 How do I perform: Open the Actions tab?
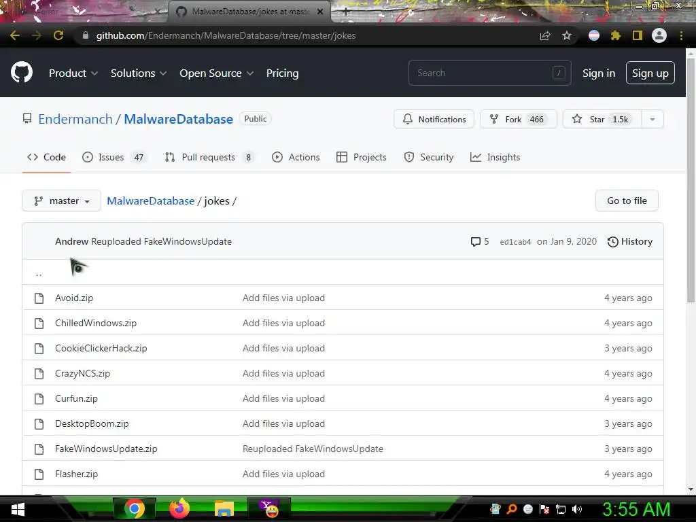click(296, 157)
